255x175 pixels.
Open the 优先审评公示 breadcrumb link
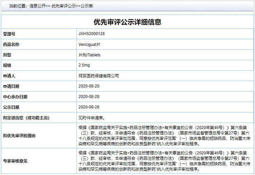click(64, 6)
